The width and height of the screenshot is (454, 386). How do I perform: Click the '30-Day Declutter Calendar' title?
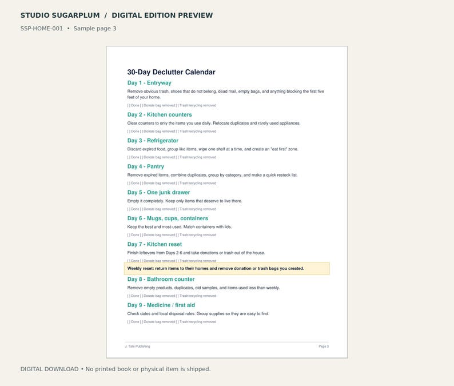click(x=171, y=72)
